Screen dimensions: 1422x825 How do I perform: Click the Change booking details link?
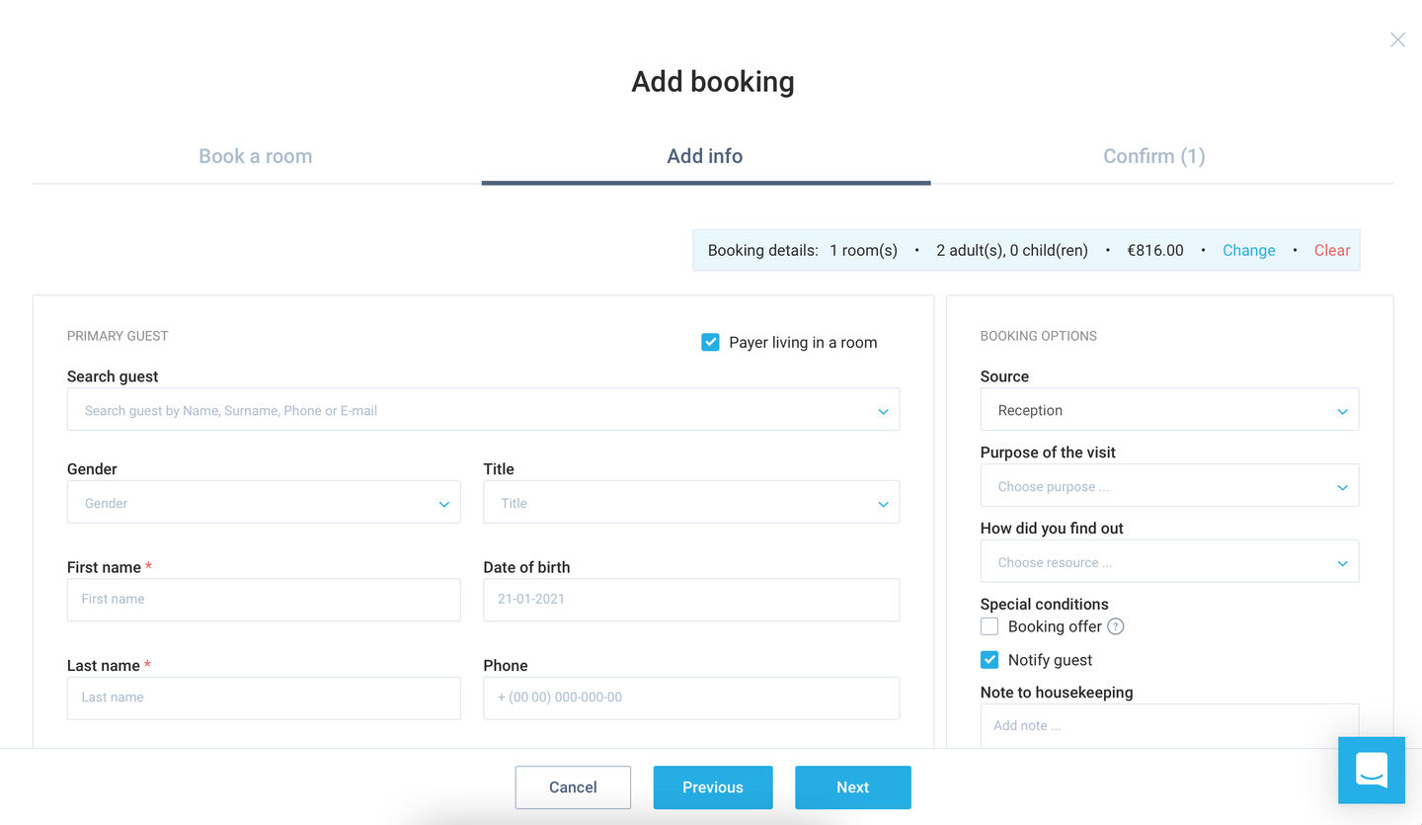pos(1249,250)
